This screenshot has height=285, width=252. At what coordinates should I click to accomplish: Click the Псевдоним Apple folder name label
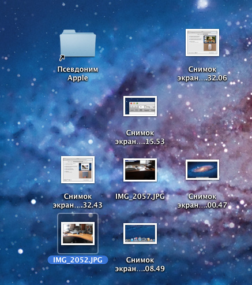coord(78,73)
